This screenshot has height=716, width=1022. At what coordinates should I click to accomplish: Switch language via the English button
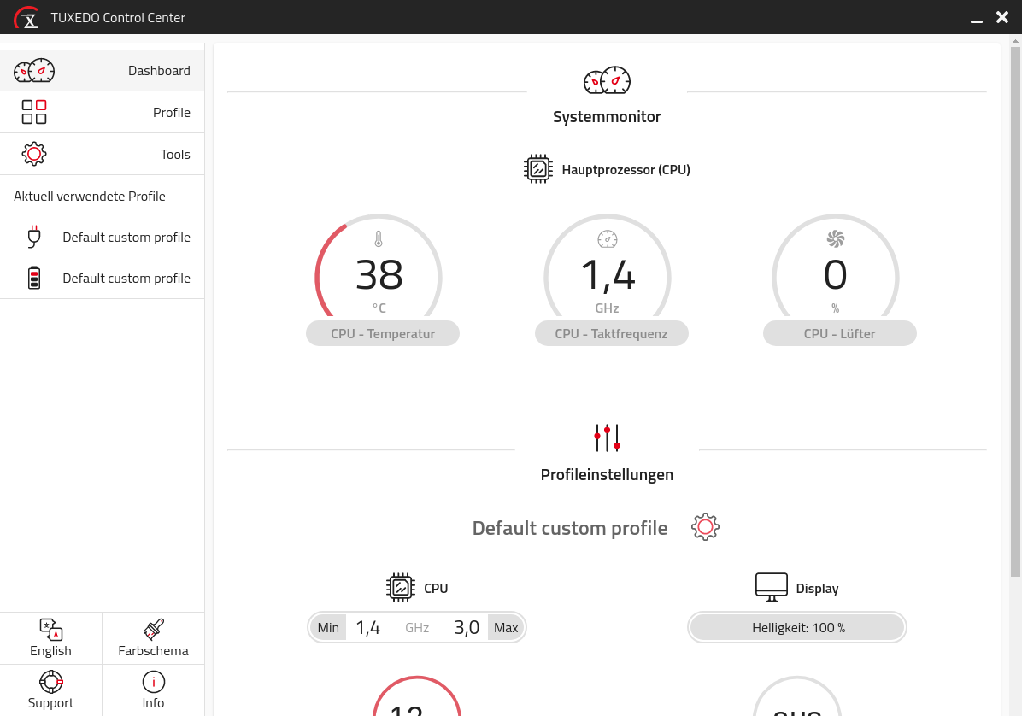pyautogui.click(x=50, y=637)
